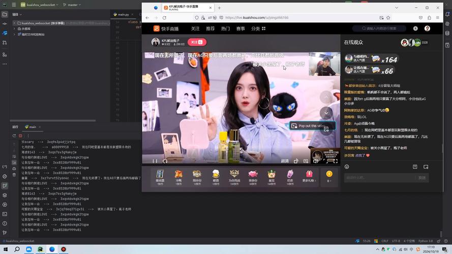Open the emoji picker in chat
The width and height of the screenshot is (452, 254).
(347, 167)
